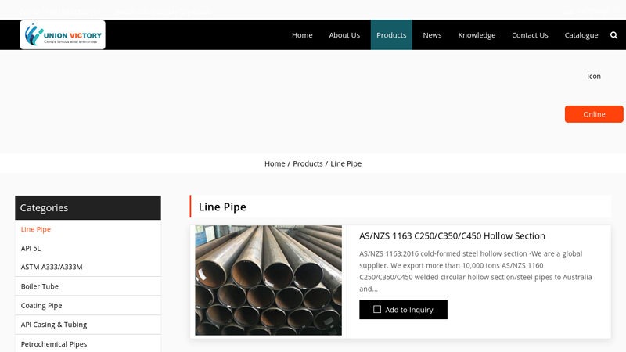626x352 pixels.
Task: Follow the Line Pipe breadcrumb link
Action: (x=346, y=163)
